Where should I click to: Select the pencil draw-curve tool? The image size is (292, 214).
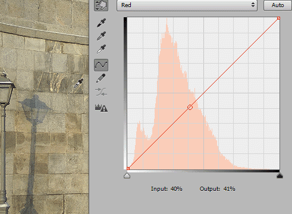point(101,78)
